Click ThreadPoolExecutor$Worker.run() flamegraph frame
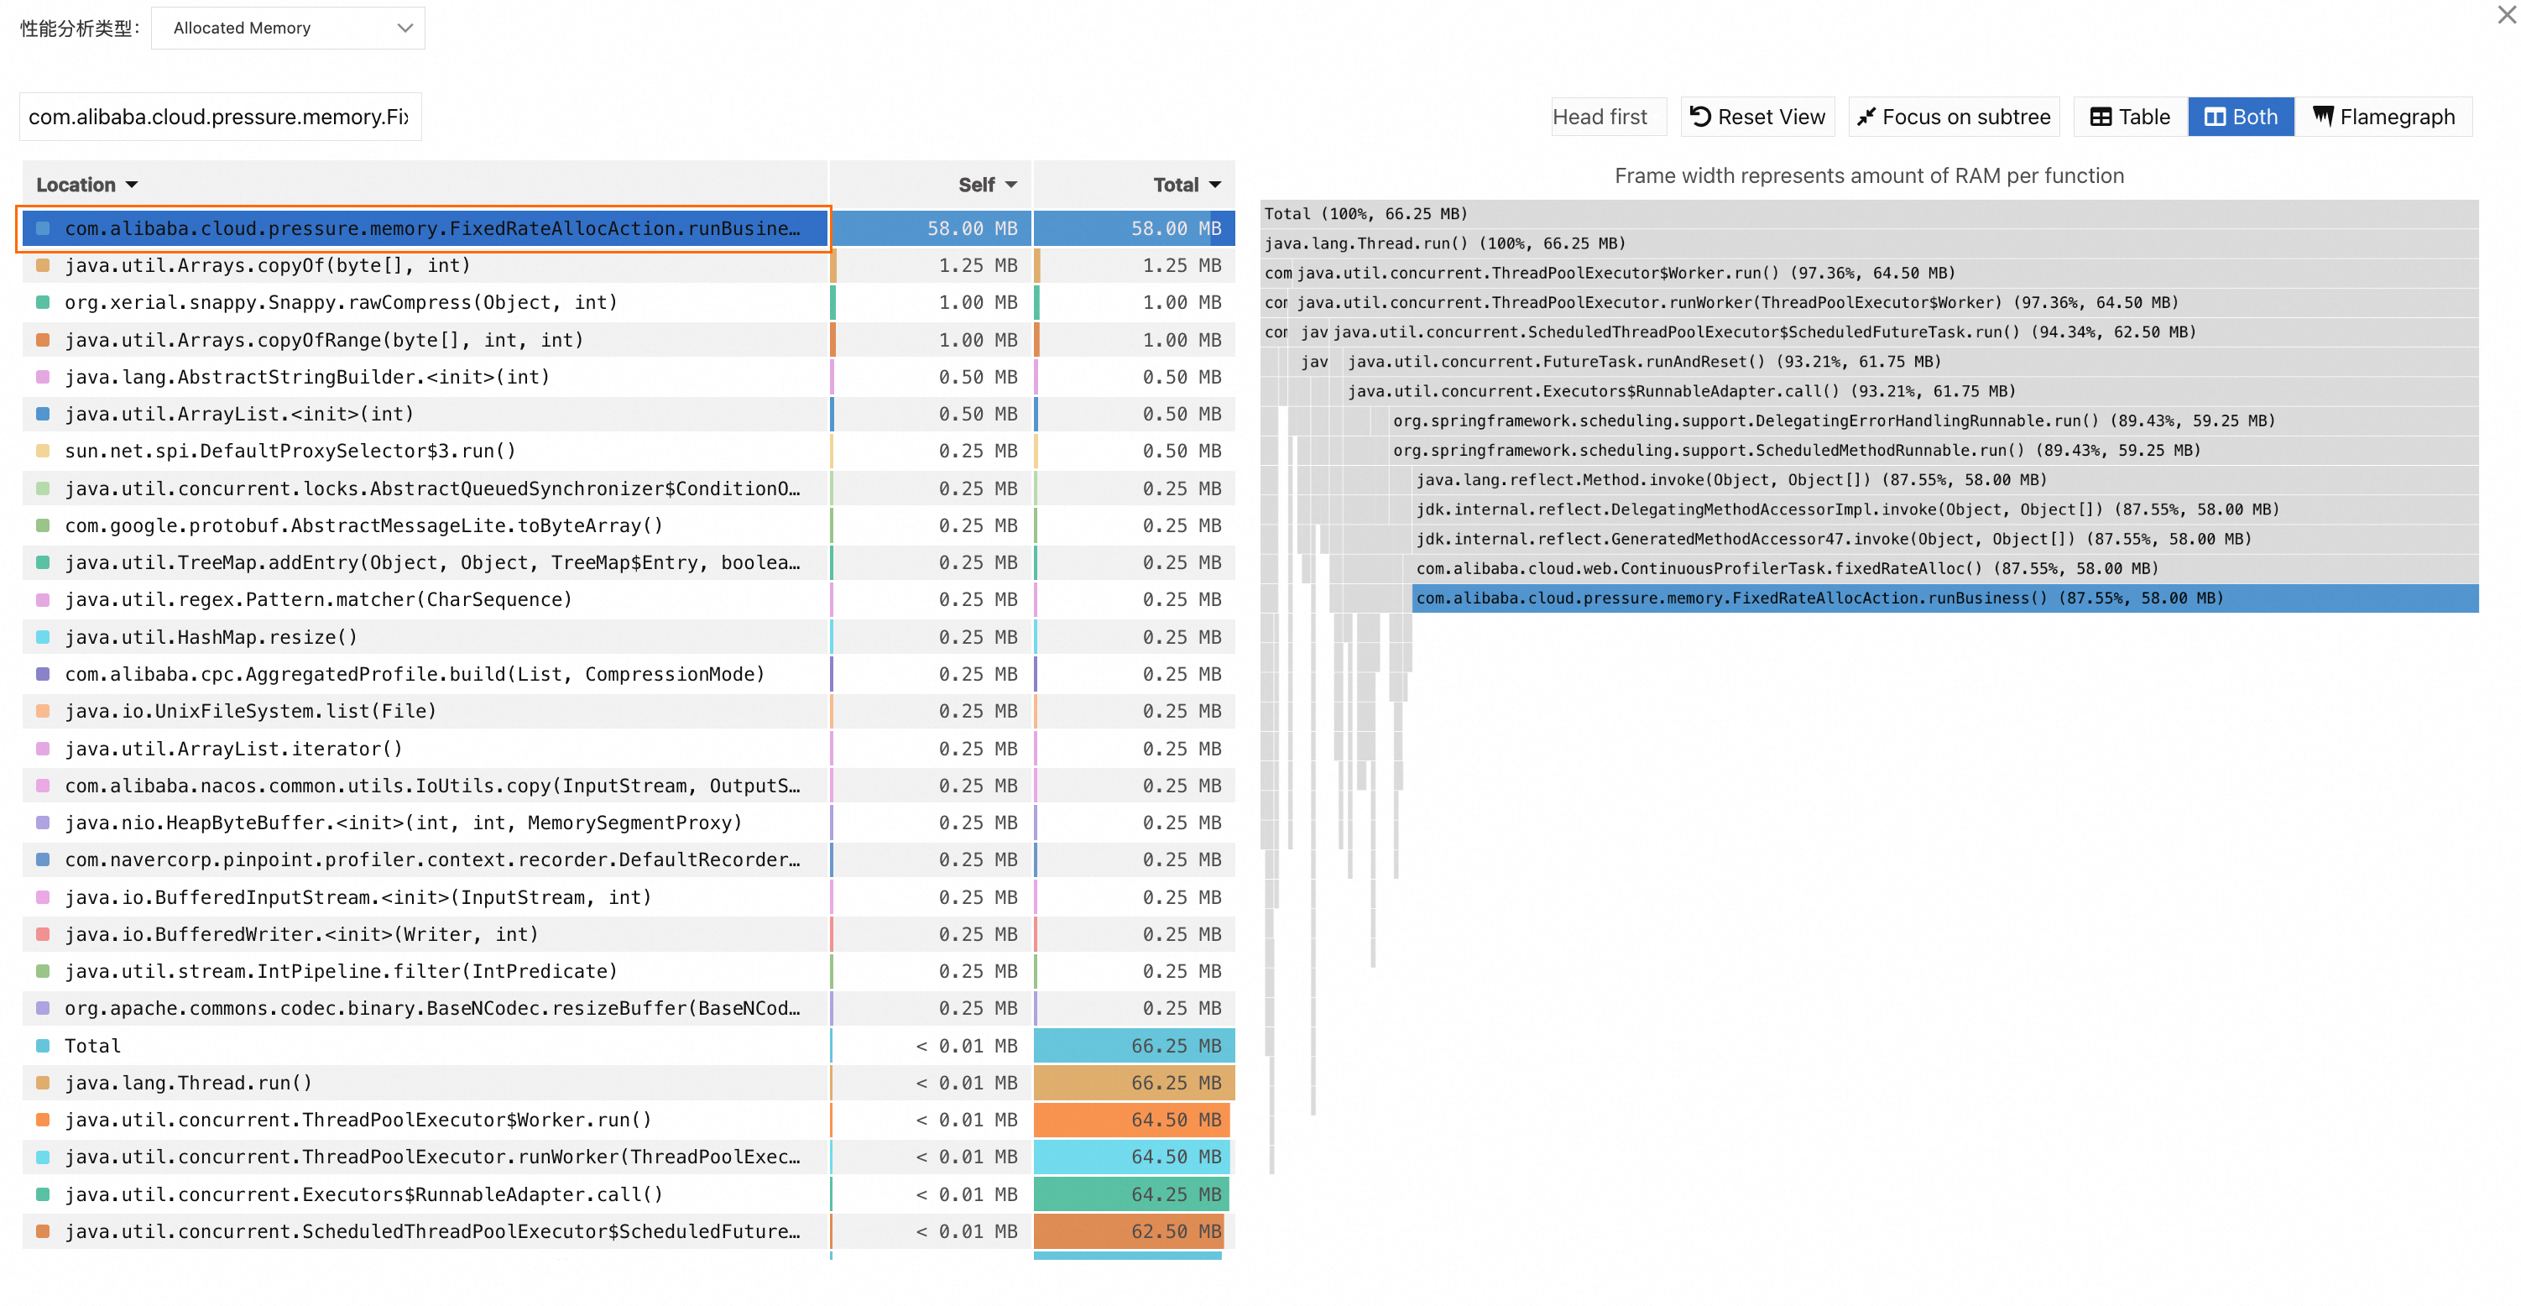 (1886, 273)
